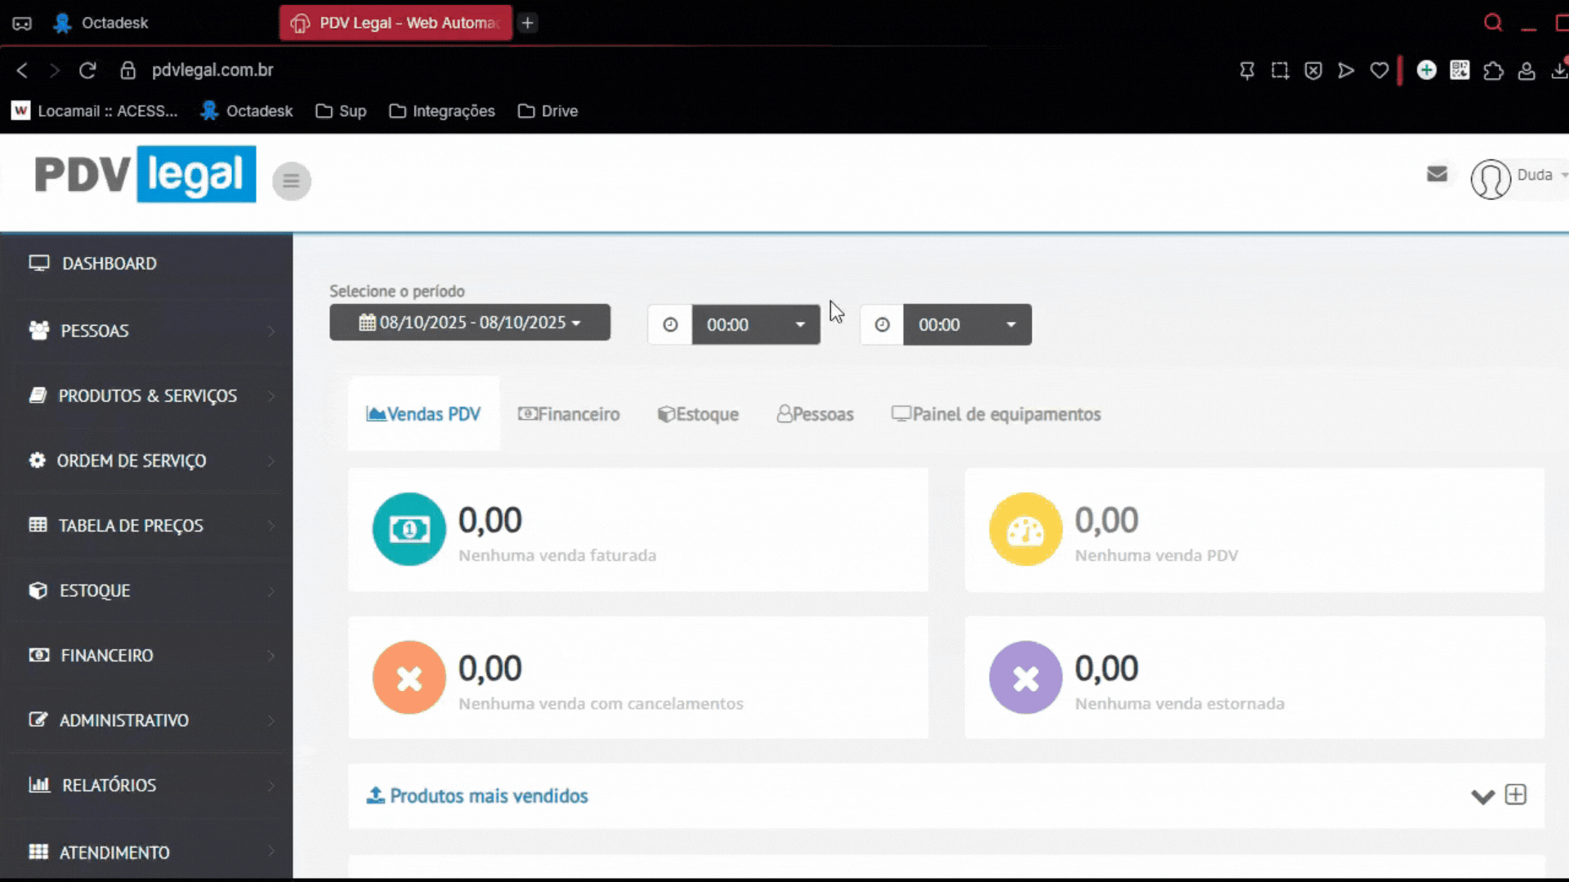1569x882 pixels.
Task: Click the clock icon before the start time
Action: click(x=670, y=324)
